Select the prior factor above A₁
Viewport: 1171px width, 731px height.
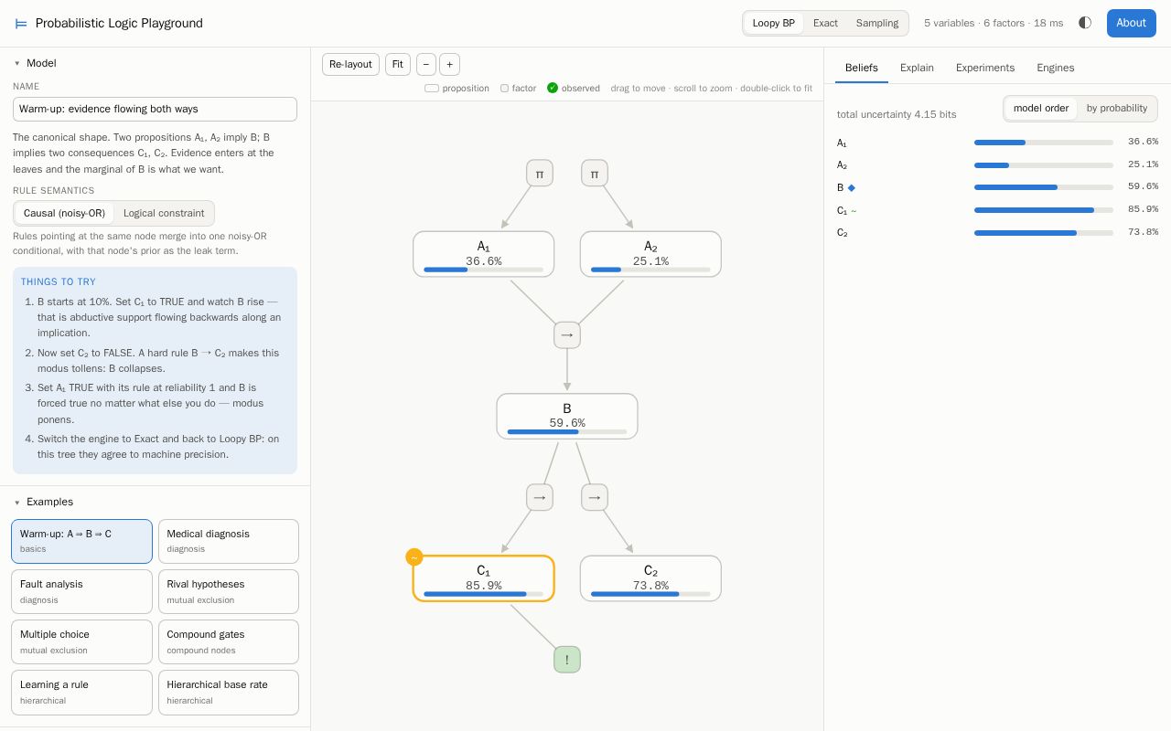point(540,173)
